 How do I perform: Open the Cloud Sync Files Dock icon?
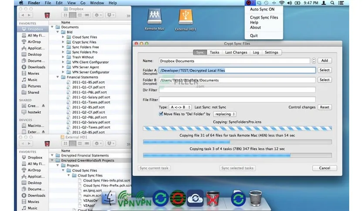point(195,198)
